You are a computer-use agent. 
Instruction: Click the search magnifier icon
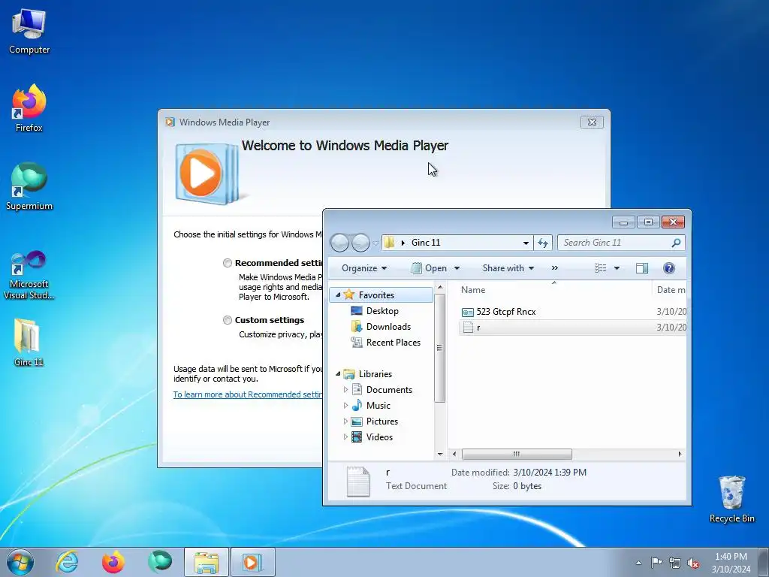[676, 243]
